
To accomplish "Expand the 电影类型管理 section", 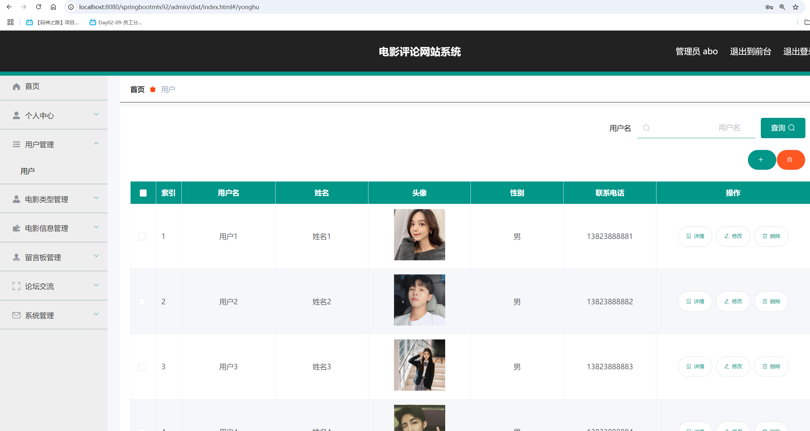I will coord(96,198).
